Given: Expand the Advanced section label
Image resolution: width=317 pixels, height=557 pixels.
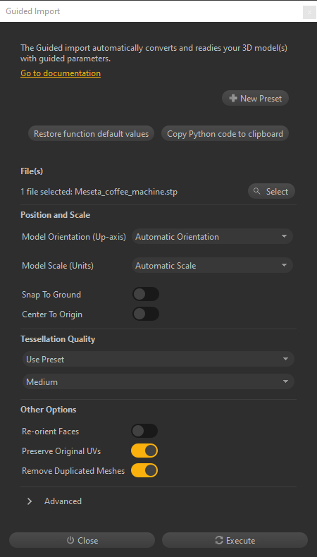Looking at the screenshot, I should (x=63, y=501).
